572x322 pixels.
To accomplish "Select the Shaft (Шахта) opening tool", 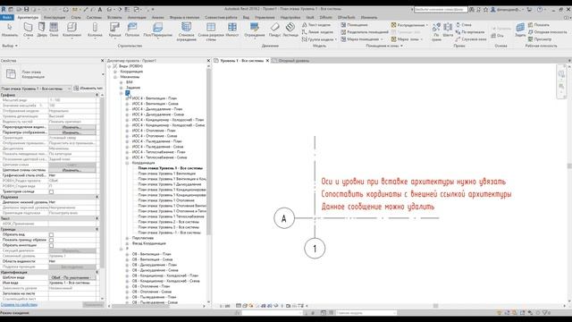I will pyautogui.click(x=448, y=30).
